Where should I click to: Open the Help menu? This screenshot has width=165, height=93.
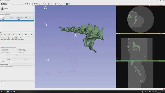7,2
